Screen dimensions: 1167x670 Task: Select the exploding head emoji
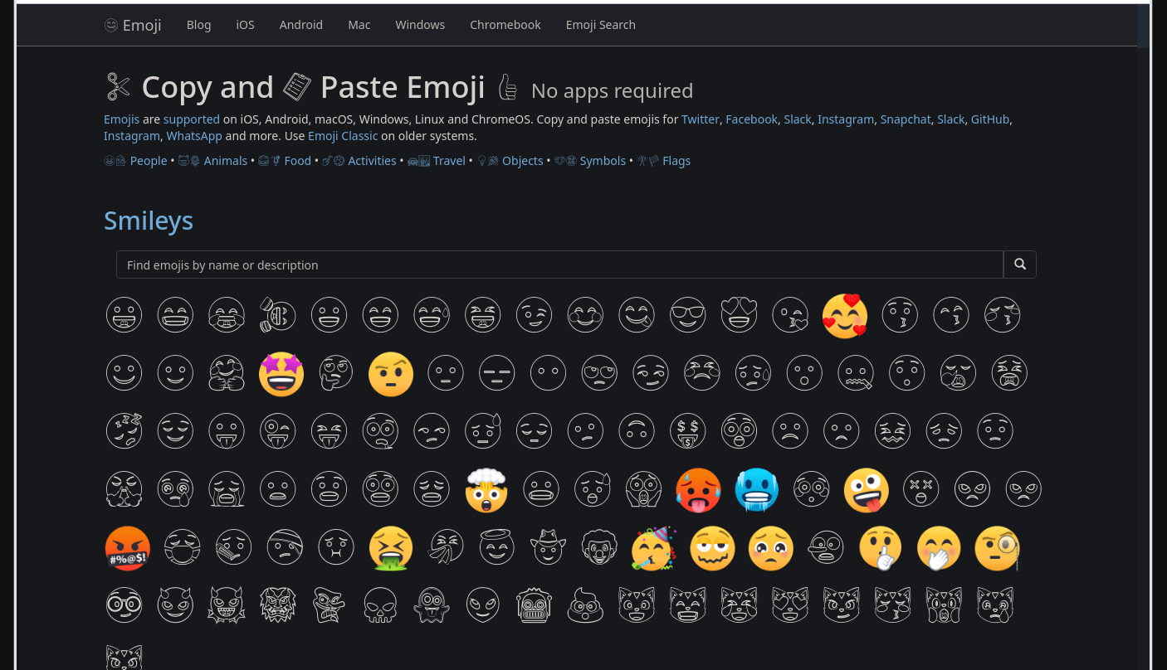[486, 490]
